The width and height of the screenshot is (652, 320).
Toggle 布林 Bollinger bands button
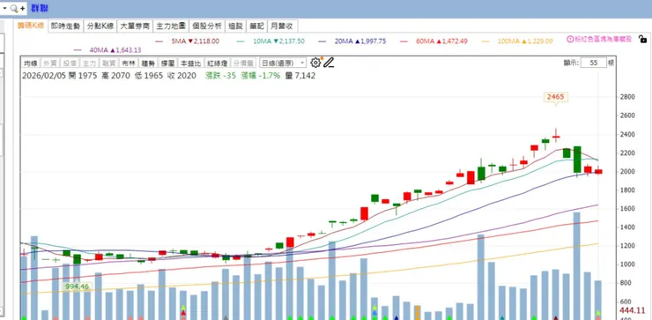click(x=128, y=63)
